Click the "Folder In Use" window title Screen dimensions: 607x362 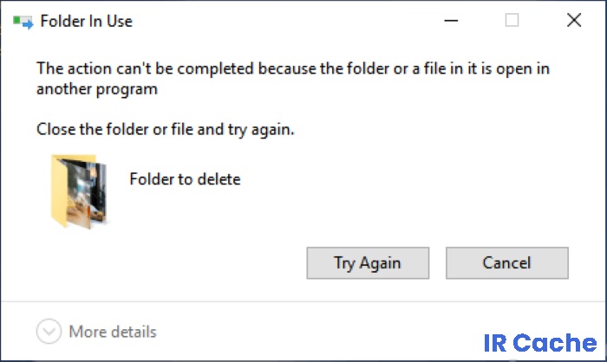(87, 22)
